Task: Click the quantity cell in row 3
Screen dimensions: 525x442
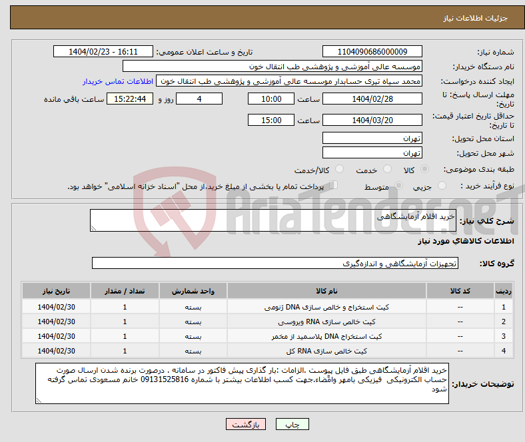Action: [x=125, y=336]
